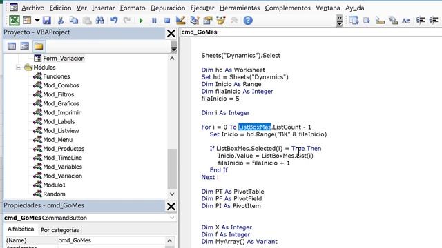Click project tree scrollbar up arrow

click(172, 58)
